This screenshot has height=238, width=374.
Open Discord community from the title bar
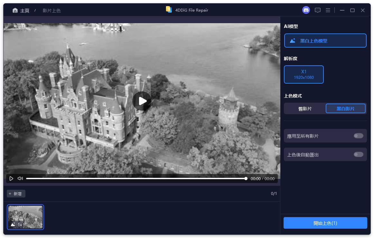pyautogui.click(x=305, y=10)
